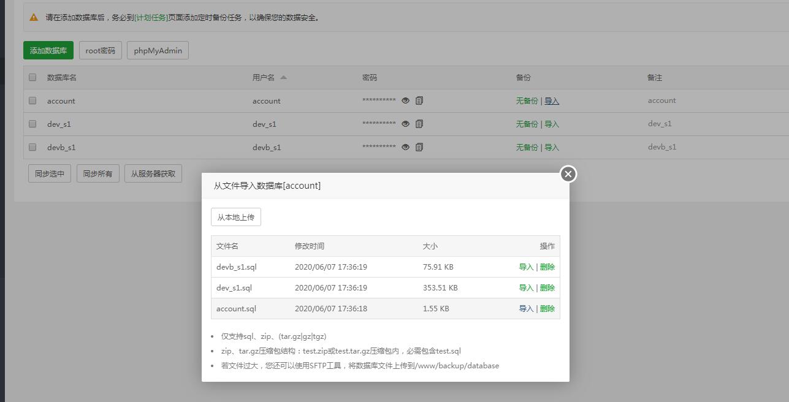Delete the account.sql file
Image resolution: width=789 pixels, height=402 pixels.
[x=547, y=308]
